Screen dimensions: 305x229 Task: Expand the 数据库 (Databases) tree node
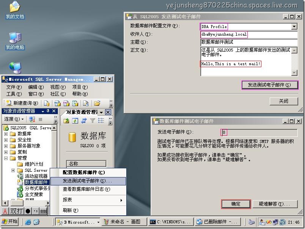pos(6,134)
